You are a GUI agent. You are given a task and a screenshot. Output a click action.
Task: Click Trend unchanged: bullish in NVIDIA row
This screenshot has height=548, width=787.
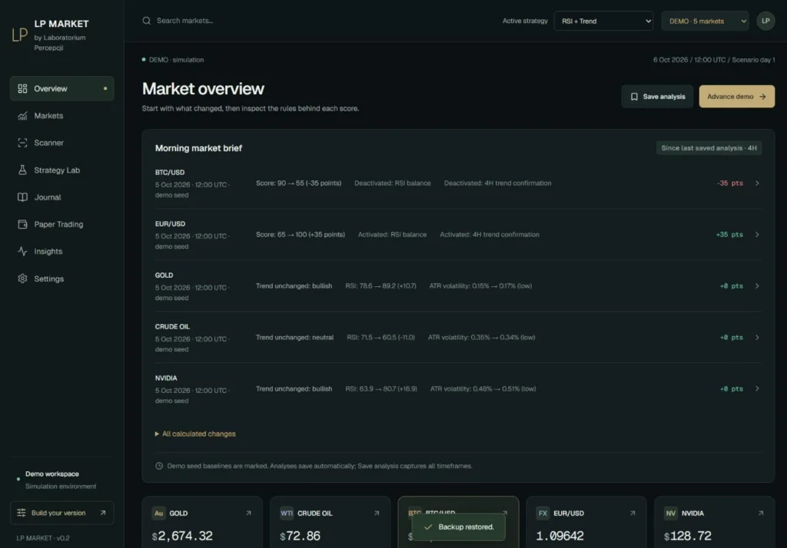tap(294, 388)
